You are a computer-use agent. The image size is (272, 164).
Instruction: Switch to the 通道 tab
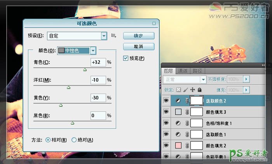183,71
